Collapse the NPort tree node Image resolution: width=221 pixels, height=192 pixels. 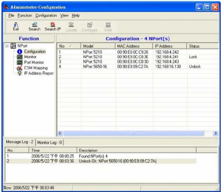pyautogui.click(x=7, y=46)
